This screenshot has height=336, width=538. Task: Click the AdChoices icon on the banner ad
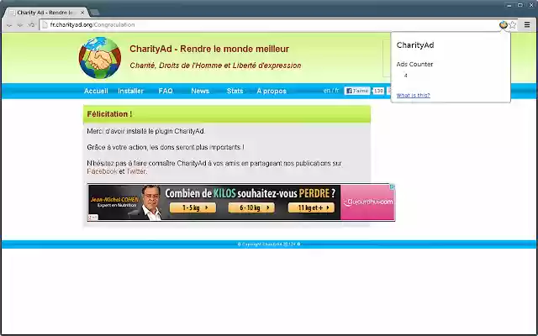tap(393, 186)
